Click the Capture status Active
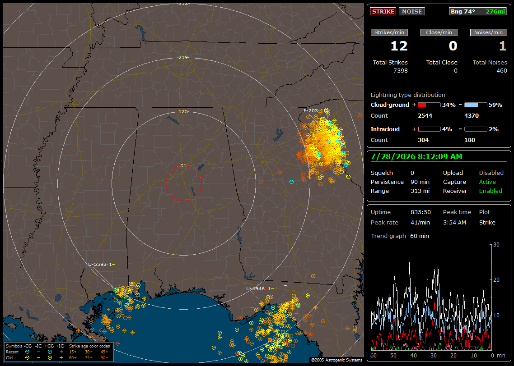 pyautogui.click(x=487, y=182)
